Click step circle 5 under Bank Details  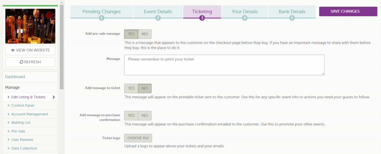[x=292, y=18]
